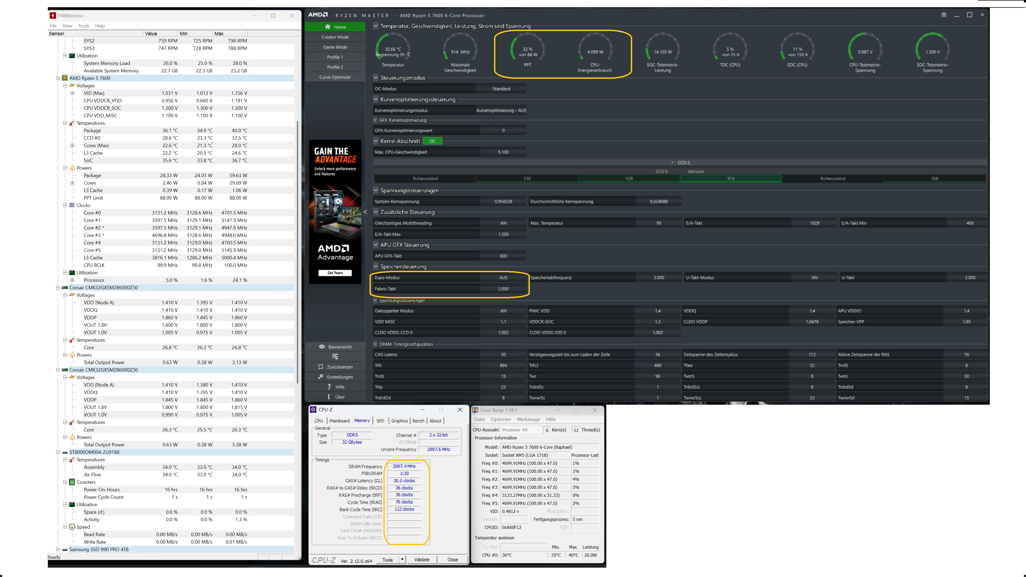
Task: Expand the Cores (Max) temperature row
Action: coord(72,145)
